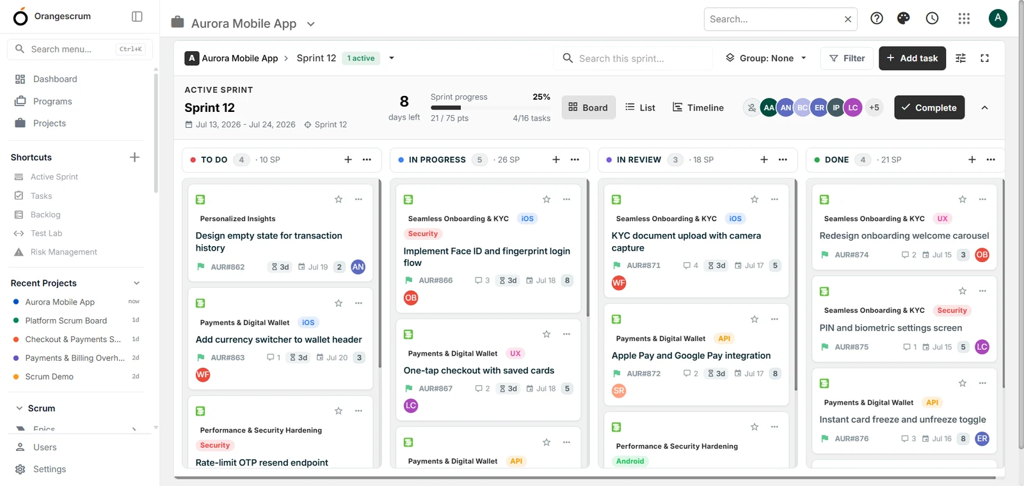The width and height of the screenshot is (1024, 486).
Task: Star the Apple Pay integration card
Action: coord(755,319)
